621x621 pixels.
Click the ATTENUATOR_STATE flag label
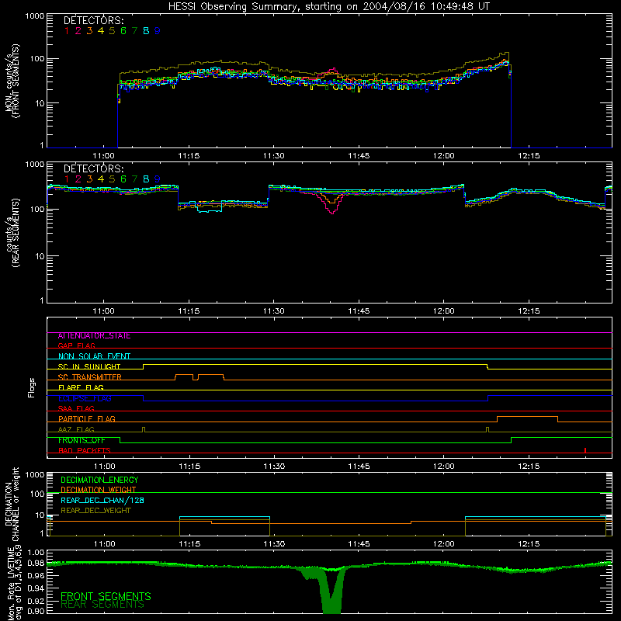(94, 336)
